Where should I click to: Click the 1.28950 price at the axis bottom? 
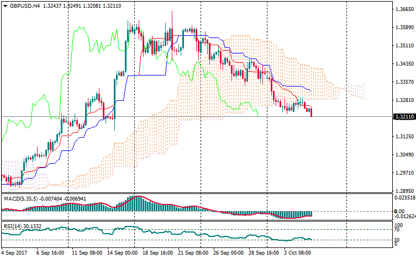coord(402,191)
